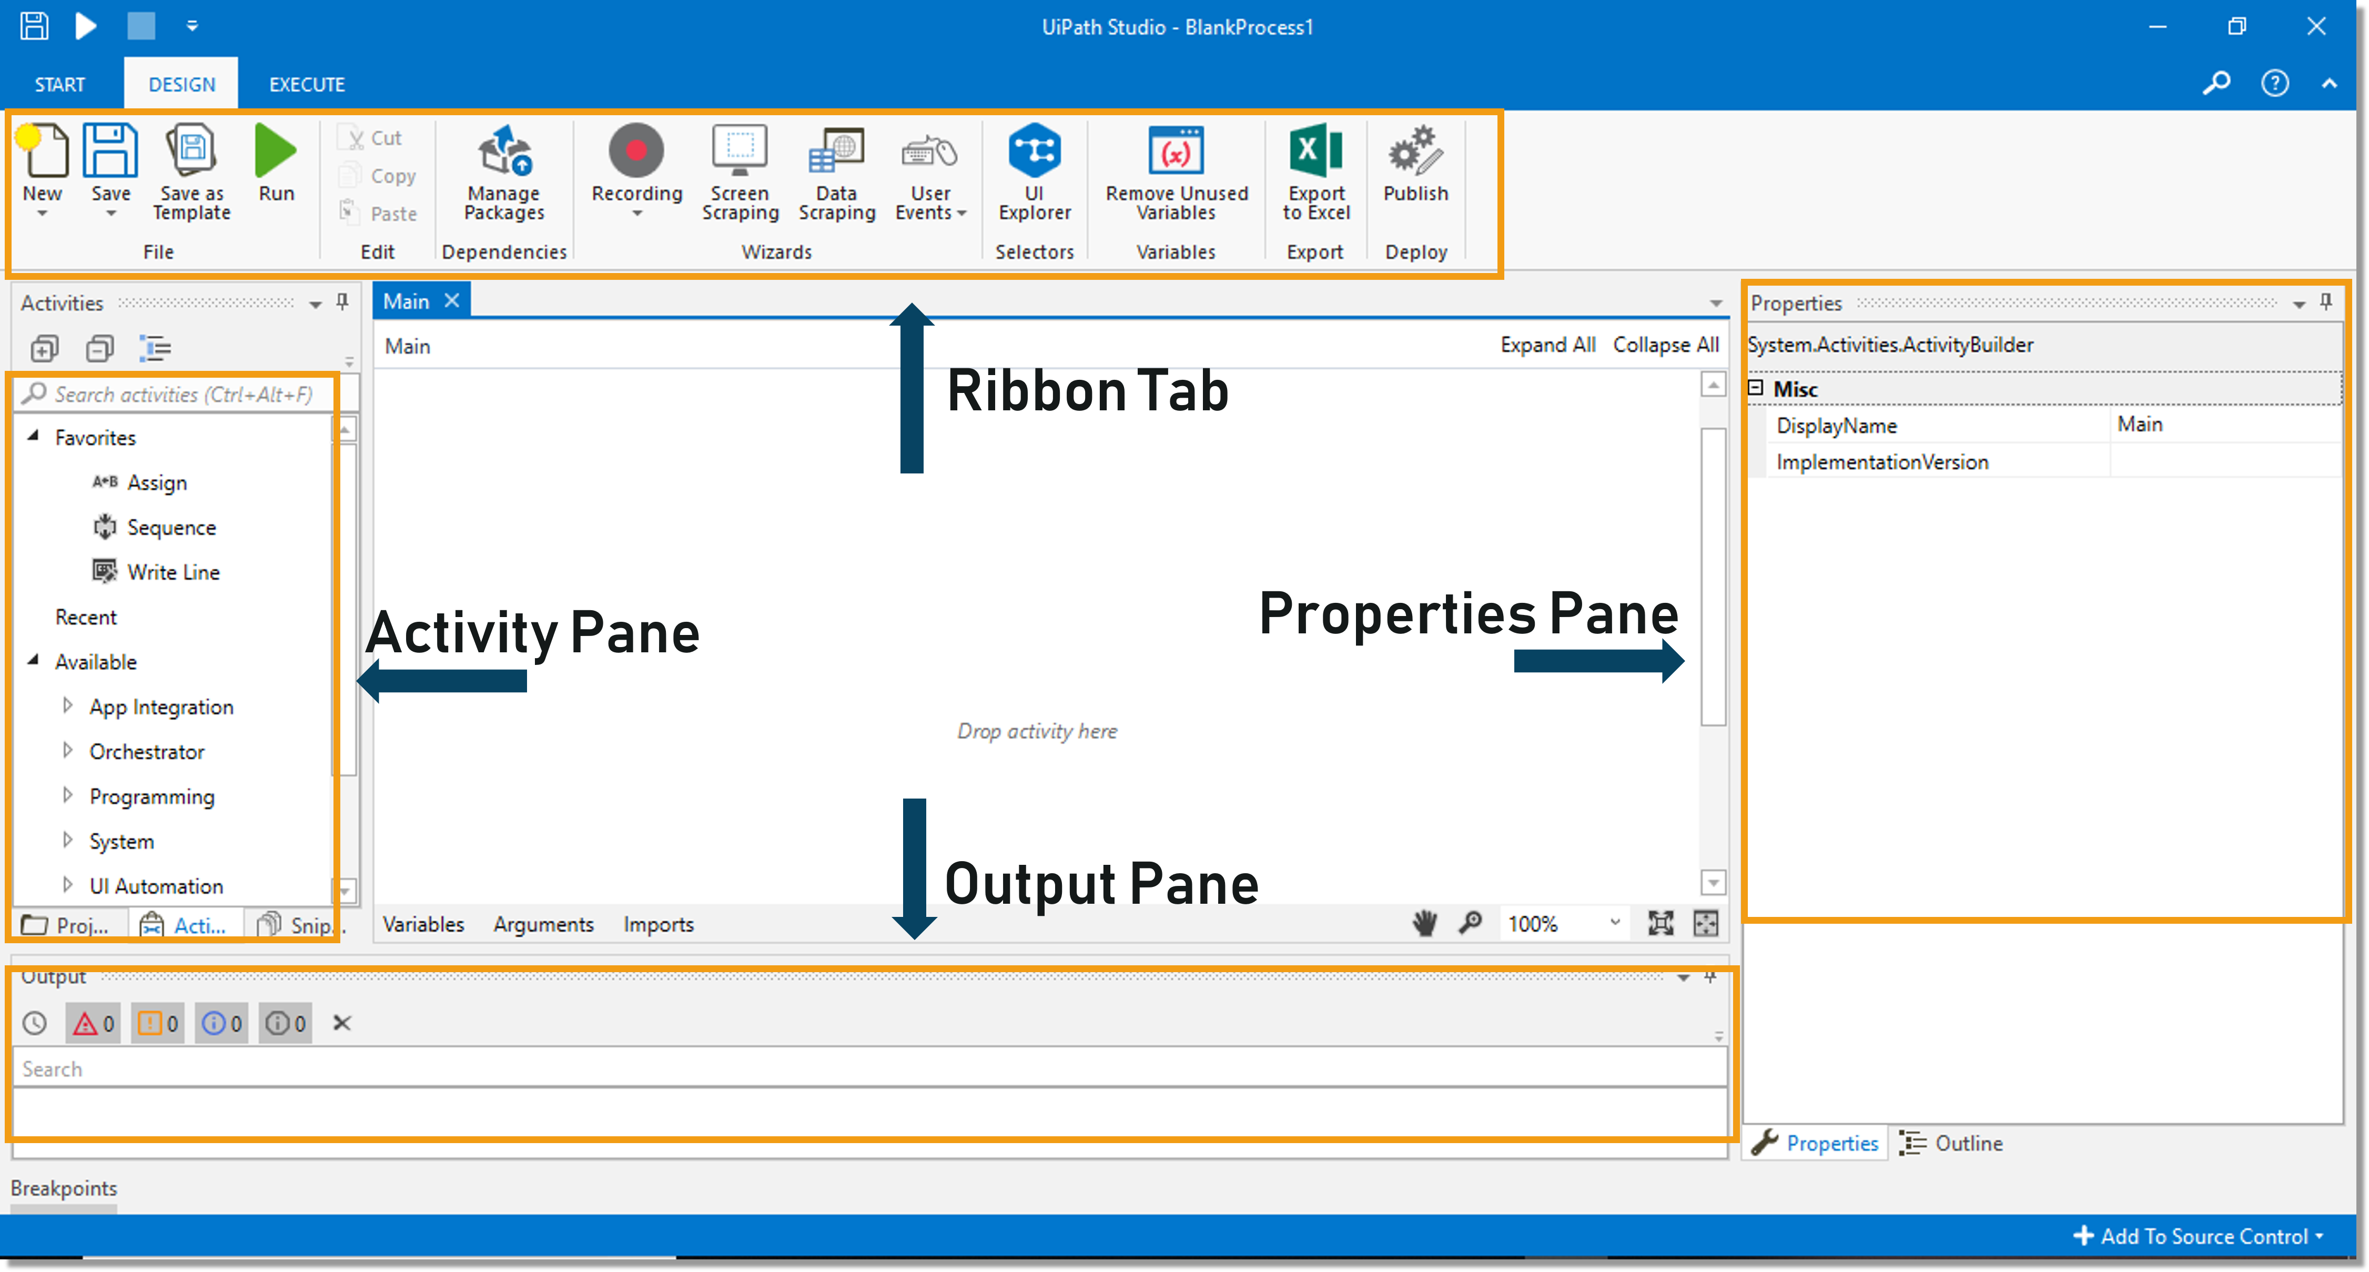Viewport: 2369px width, 1272px height.
Task: Toggle blue info filter in Output
Action: pos(221,1024)
